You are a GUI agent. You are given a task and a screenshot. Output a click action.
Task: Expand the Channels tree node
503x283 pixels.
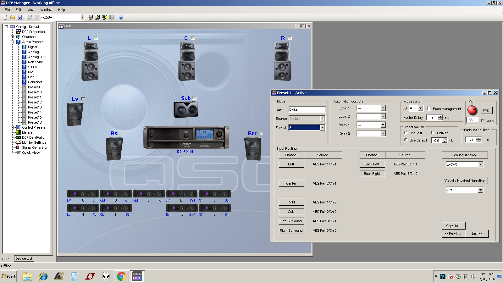pyautogui.click(x=13, y=37)
